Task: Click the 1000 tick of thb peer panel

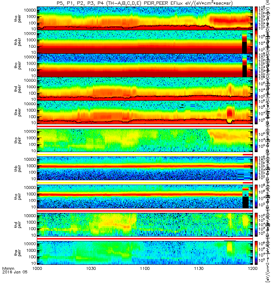Action: coord(31,40)
